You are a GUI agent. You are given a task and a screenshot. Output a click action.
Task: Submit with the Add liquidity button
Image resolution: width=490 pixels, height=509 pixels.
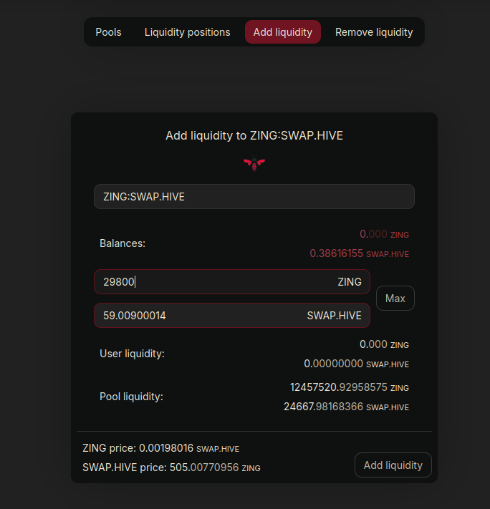point(393,465)
